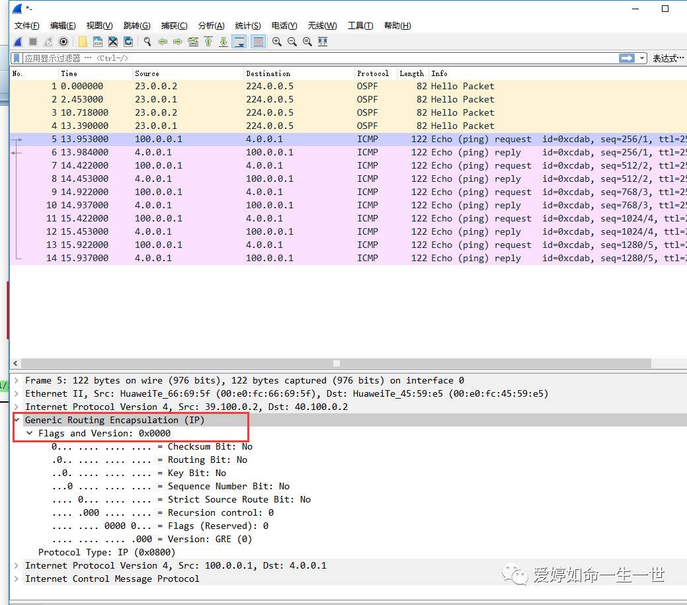
Task: Go back to previous packet
Action: pos(163,42)
